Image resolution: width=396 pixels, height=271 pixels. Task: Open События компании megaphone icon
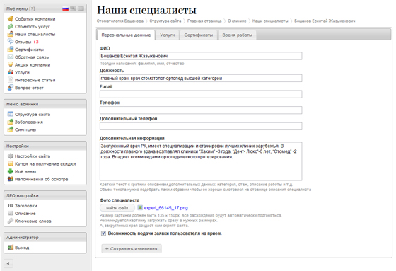[11, 18]
